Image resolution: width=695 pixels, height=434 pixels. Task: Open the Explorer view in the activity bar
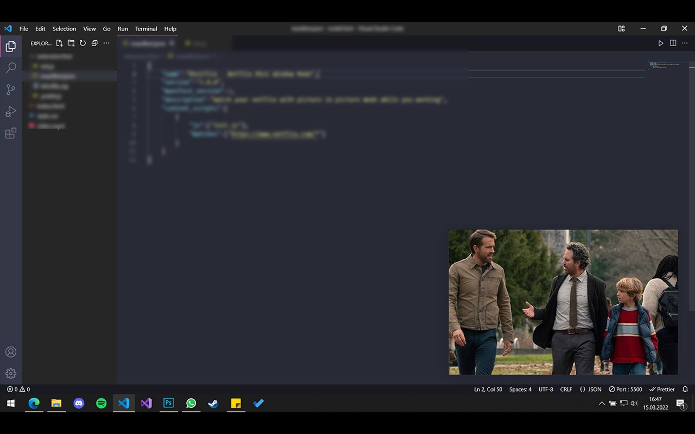click(11, 47)
